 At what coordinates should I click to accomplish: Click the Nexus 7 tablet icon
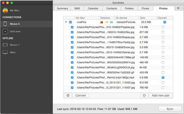tap(5, 45)
